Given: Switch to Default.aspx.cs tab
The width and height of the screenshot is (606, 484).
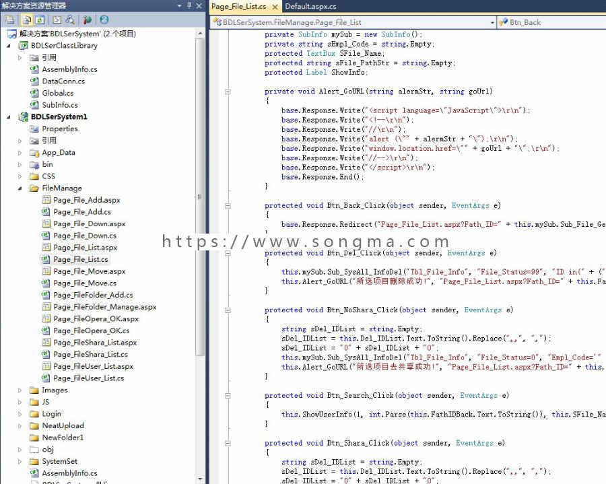Looking at the screenshot, I should (x=310, y=7).
